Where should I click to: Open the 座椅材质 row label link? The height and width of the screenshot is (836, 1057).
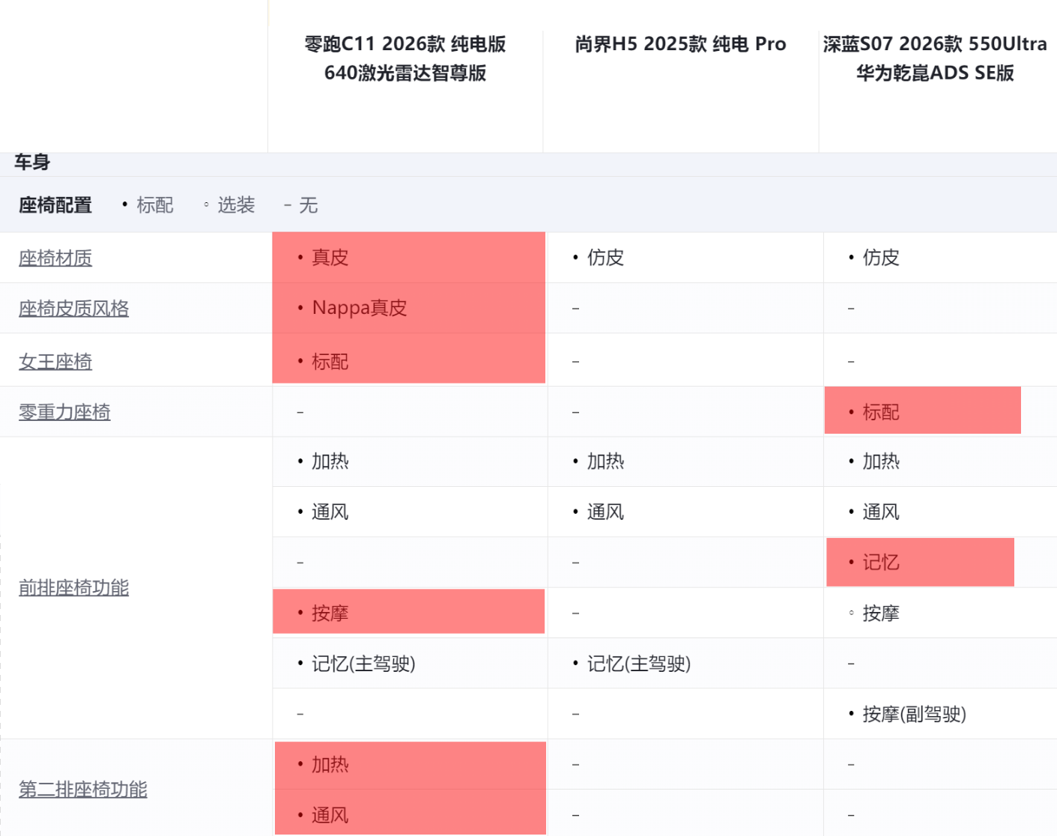pyautogui.click(x=55, y=258)
